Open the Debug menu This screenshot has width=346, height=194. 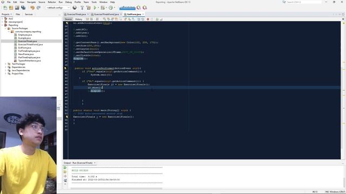pos(69,2)
